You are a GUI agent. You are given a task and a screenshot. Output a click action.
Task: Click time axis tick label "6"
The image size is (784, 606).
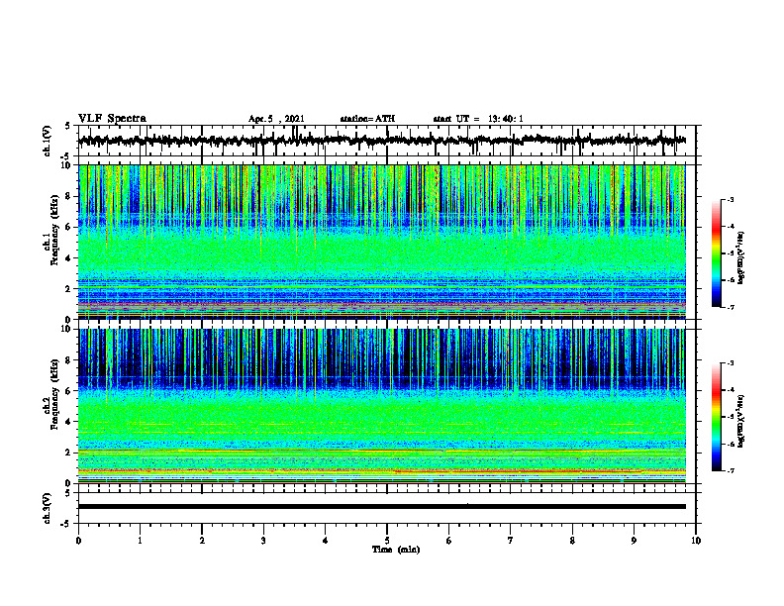(449, 541)
